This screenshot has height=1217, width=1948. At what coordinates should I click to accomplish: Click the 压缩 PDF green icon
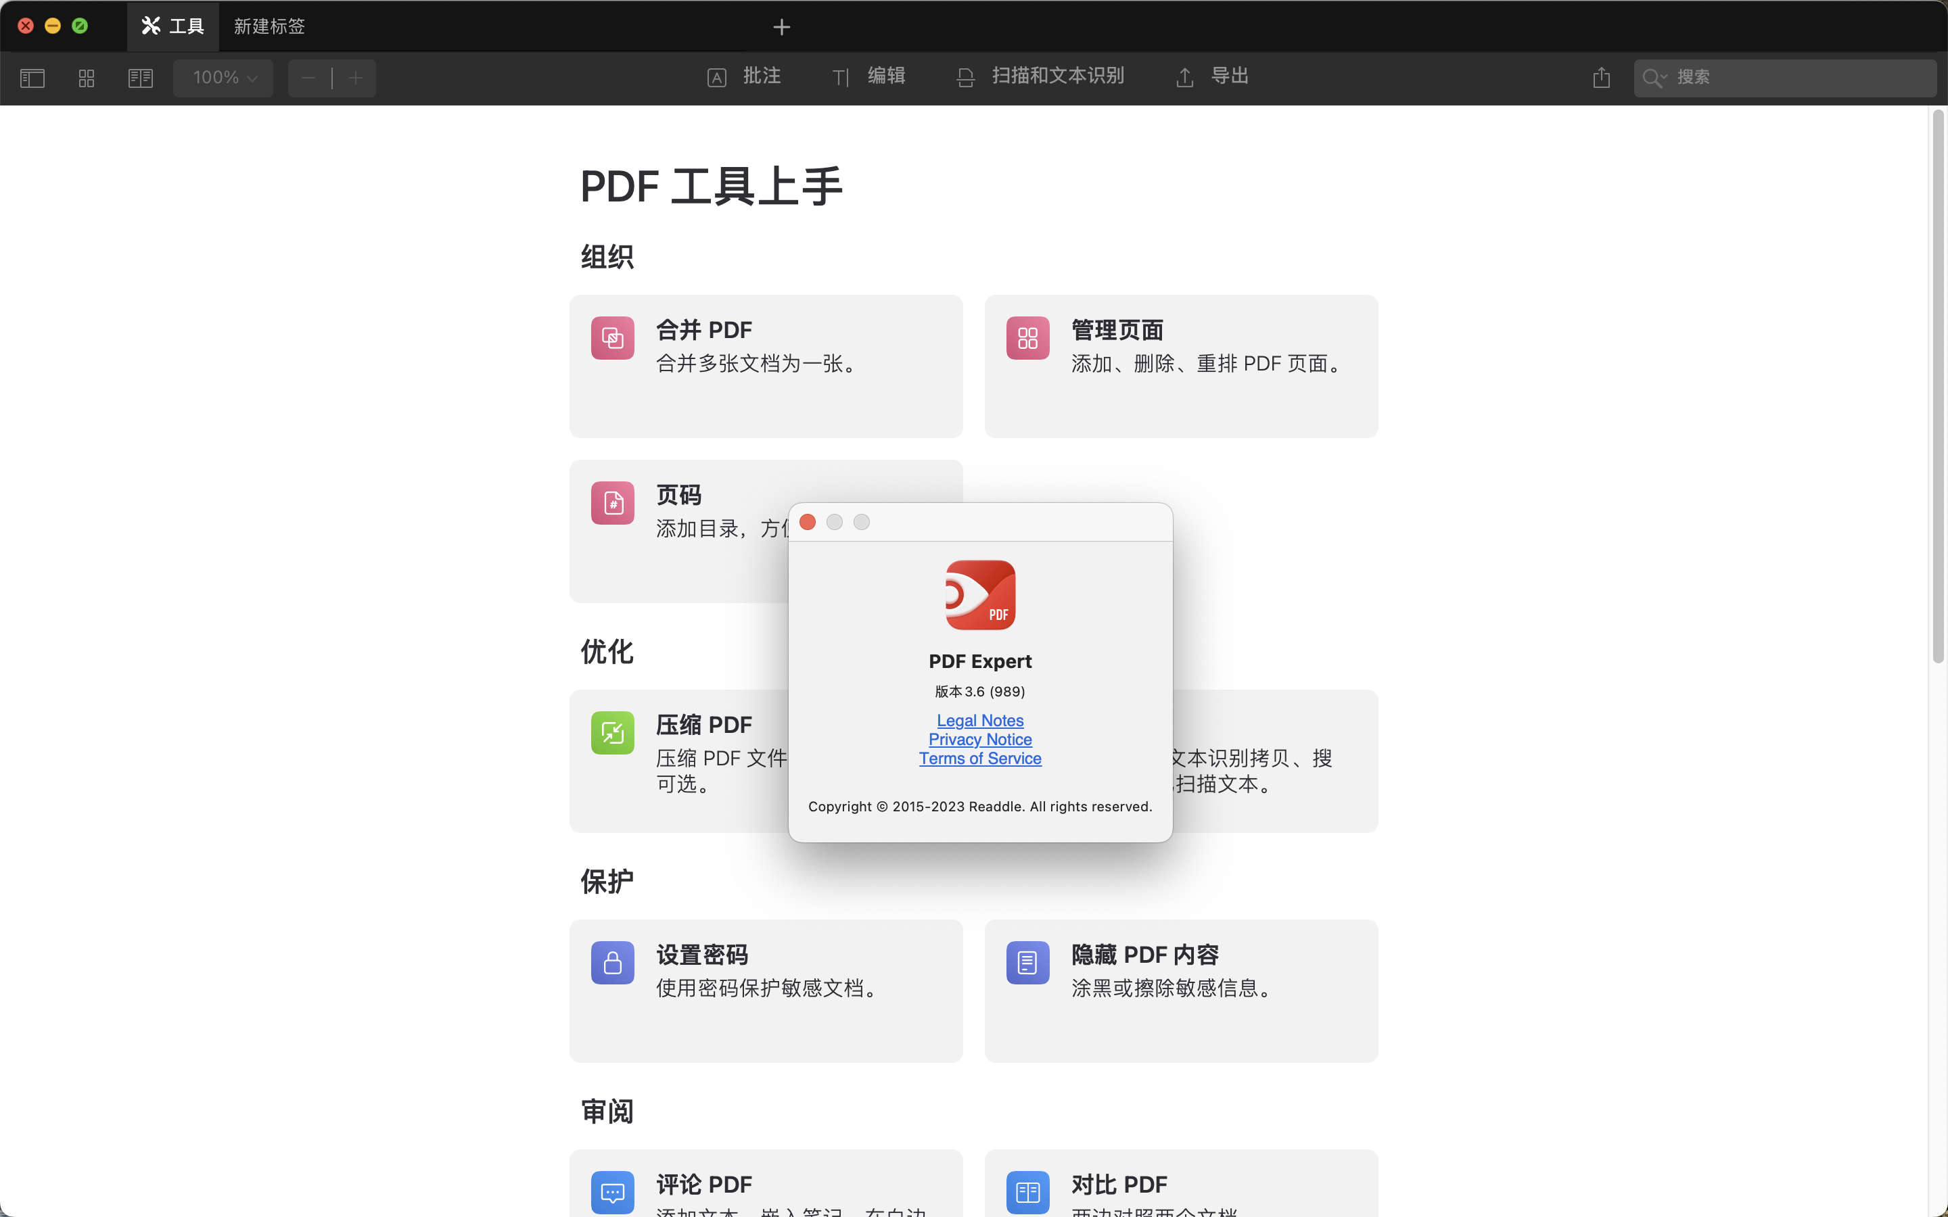click(x=613, y=732)
